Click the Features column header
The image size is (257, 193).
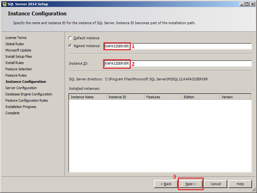tap(163, 97)
